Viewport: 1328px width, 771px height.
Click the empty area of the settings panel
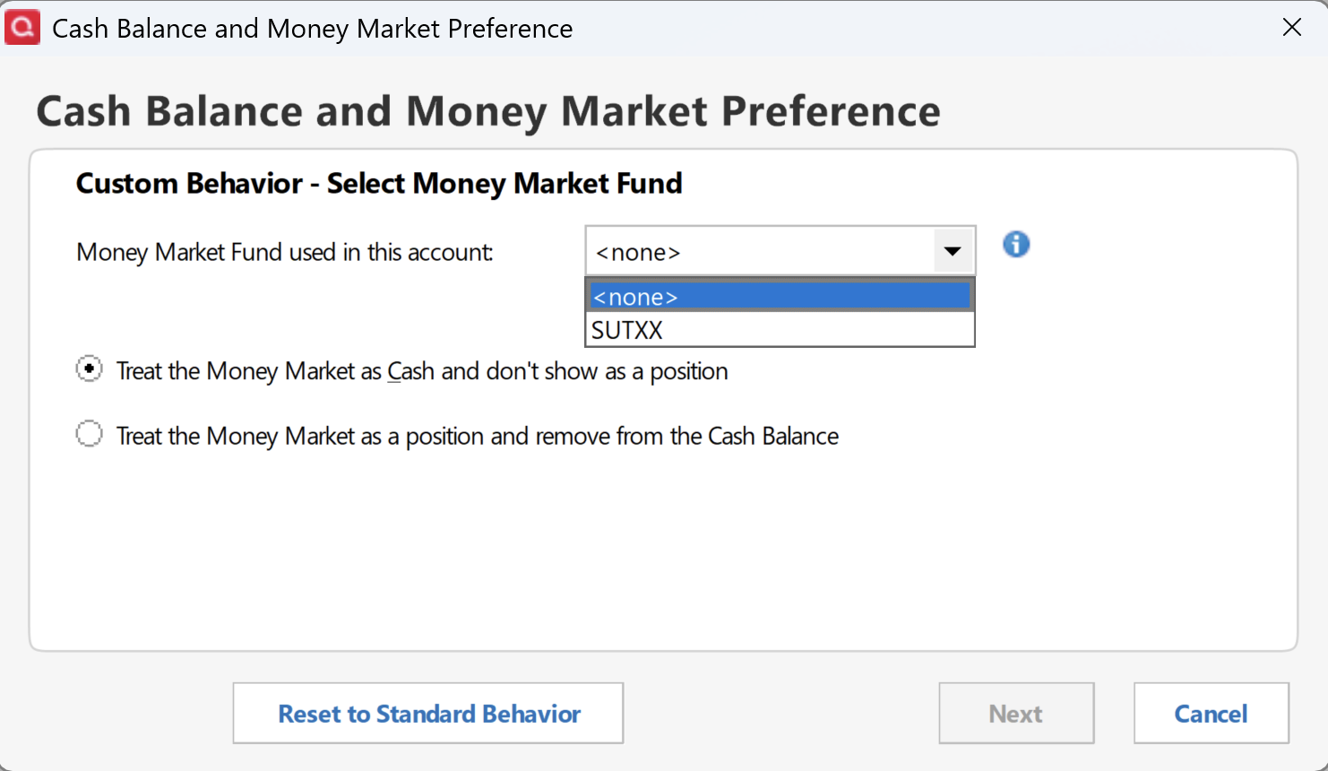pyautogui.click(x=663, y=556)
